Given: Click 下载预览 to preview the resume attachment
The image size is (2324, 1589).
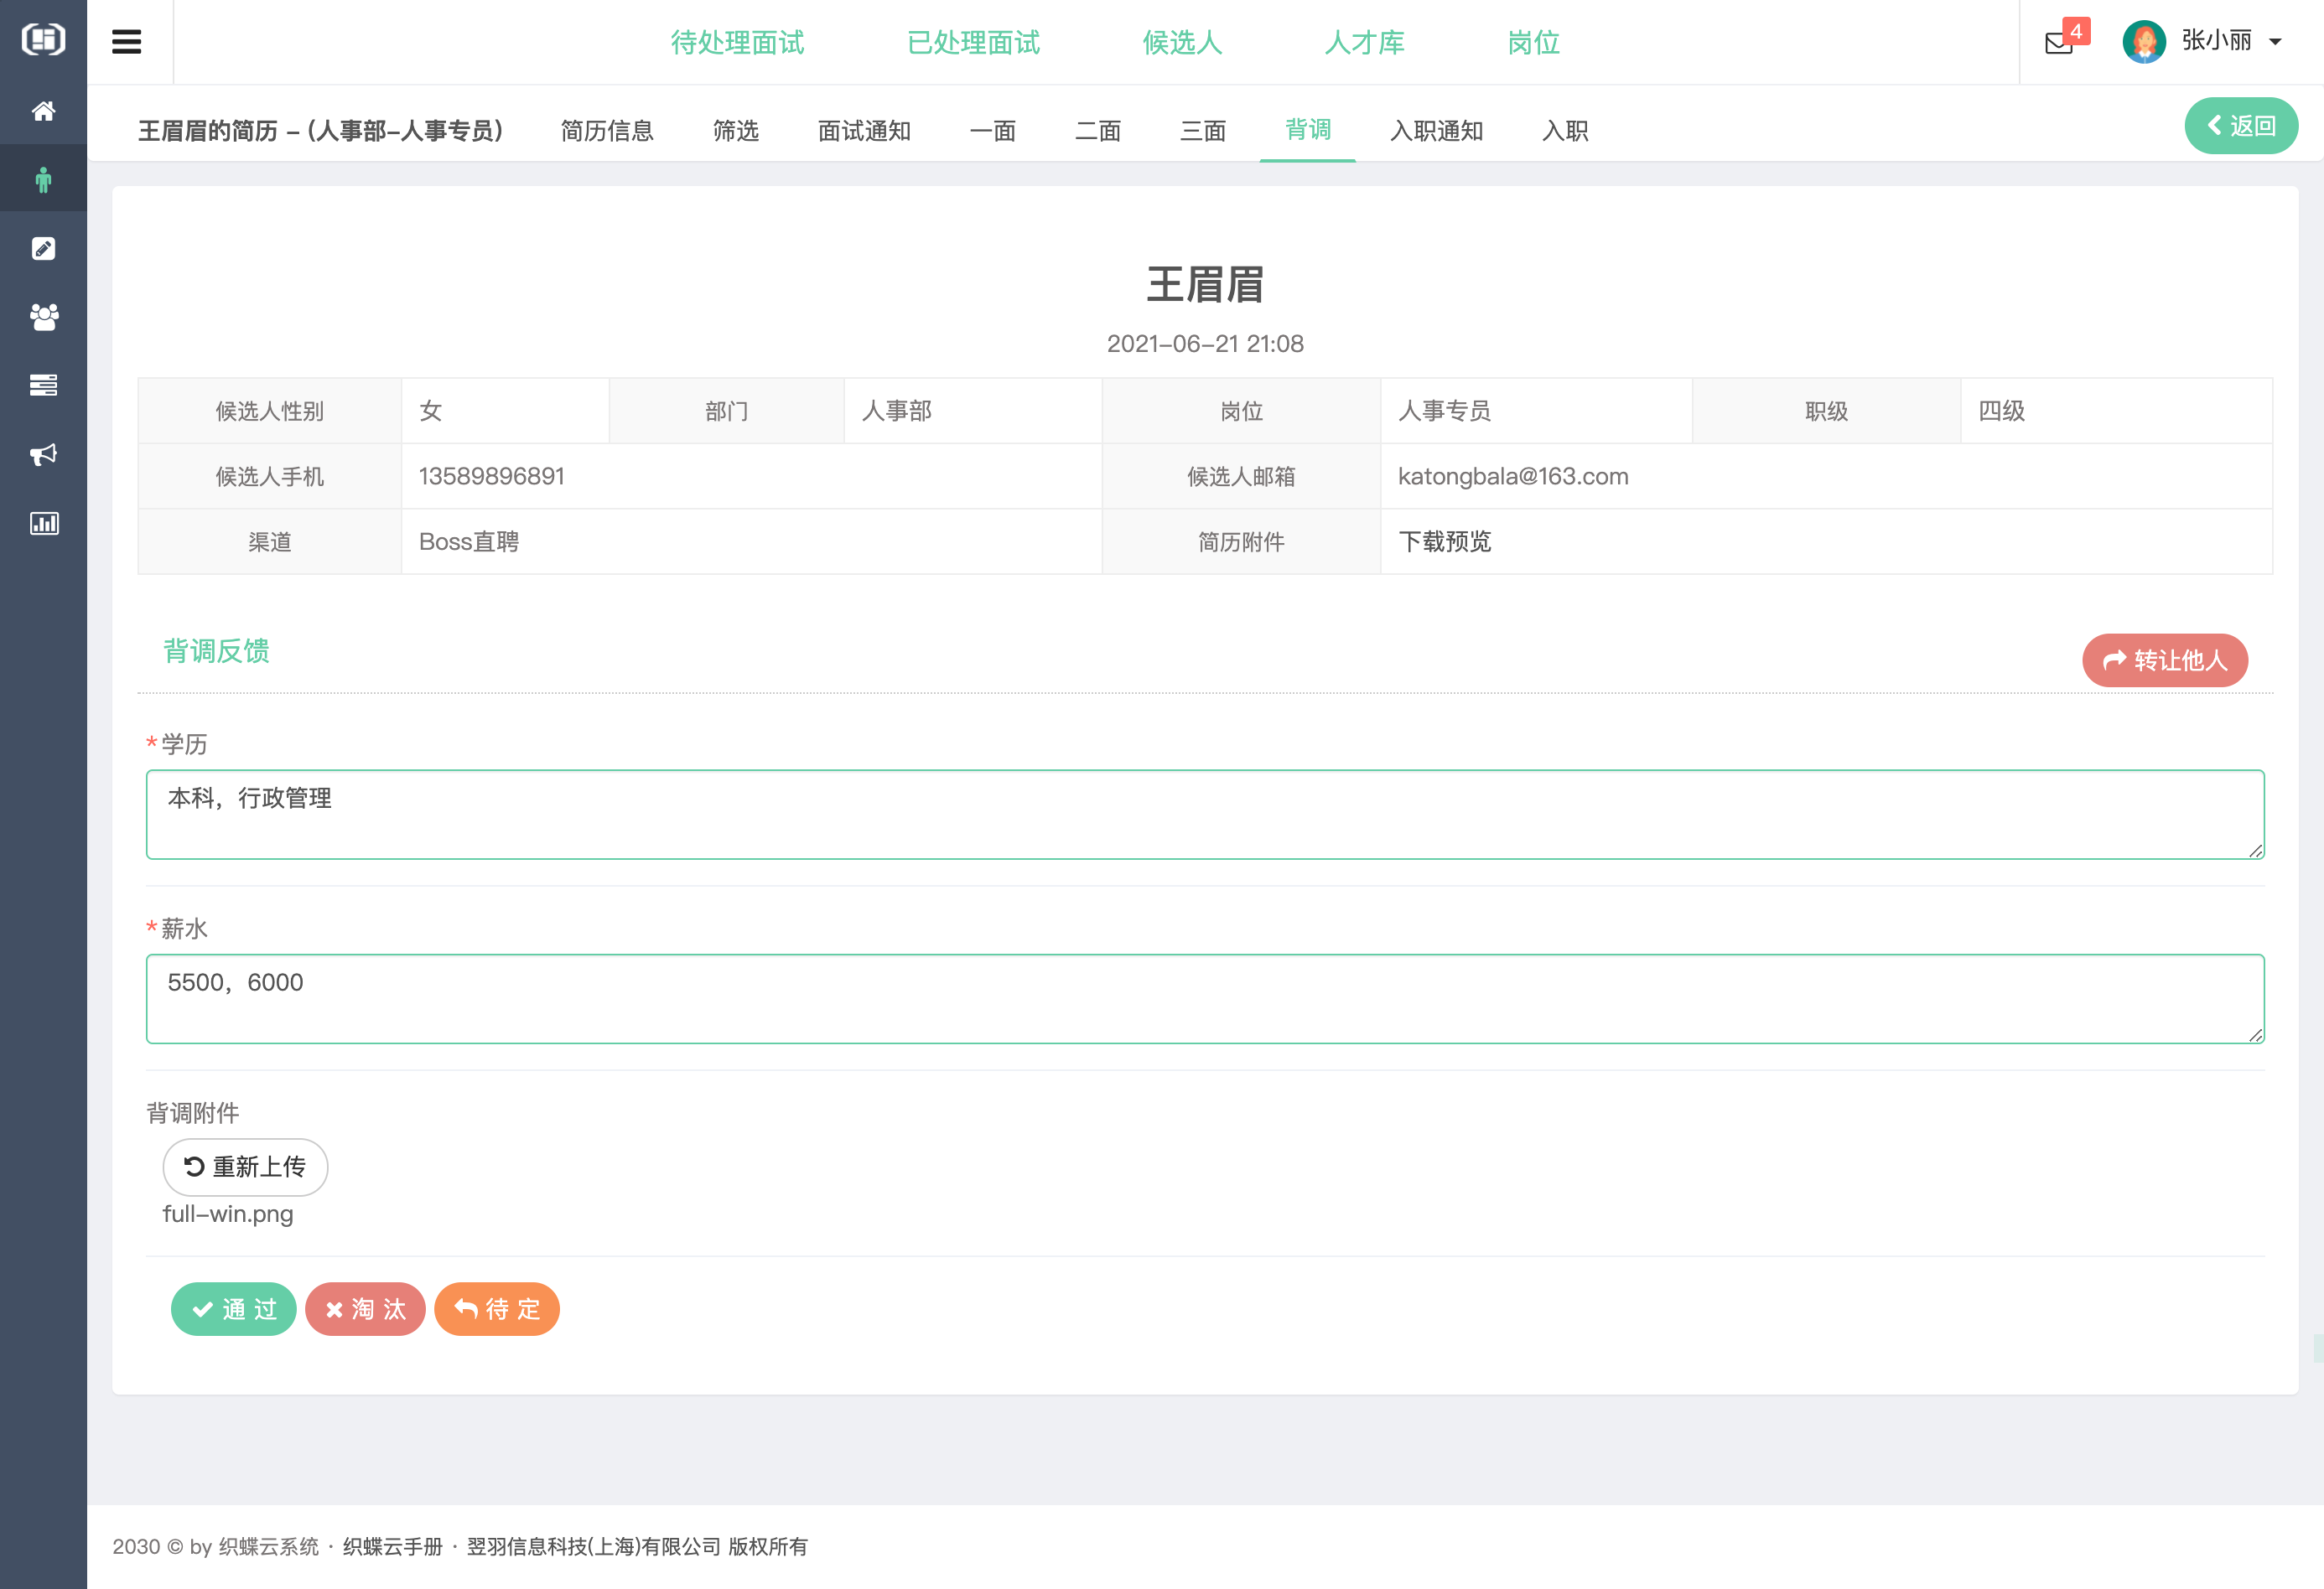Looking at the screenshot, I should coord(1444,541).
